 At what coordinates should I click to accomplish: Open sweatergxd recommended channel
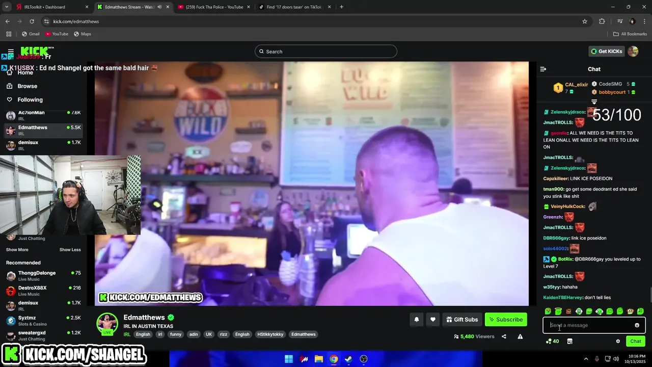(x=43, y=335)
